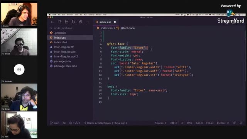Open notifications via the bell icon

(241, 123)
